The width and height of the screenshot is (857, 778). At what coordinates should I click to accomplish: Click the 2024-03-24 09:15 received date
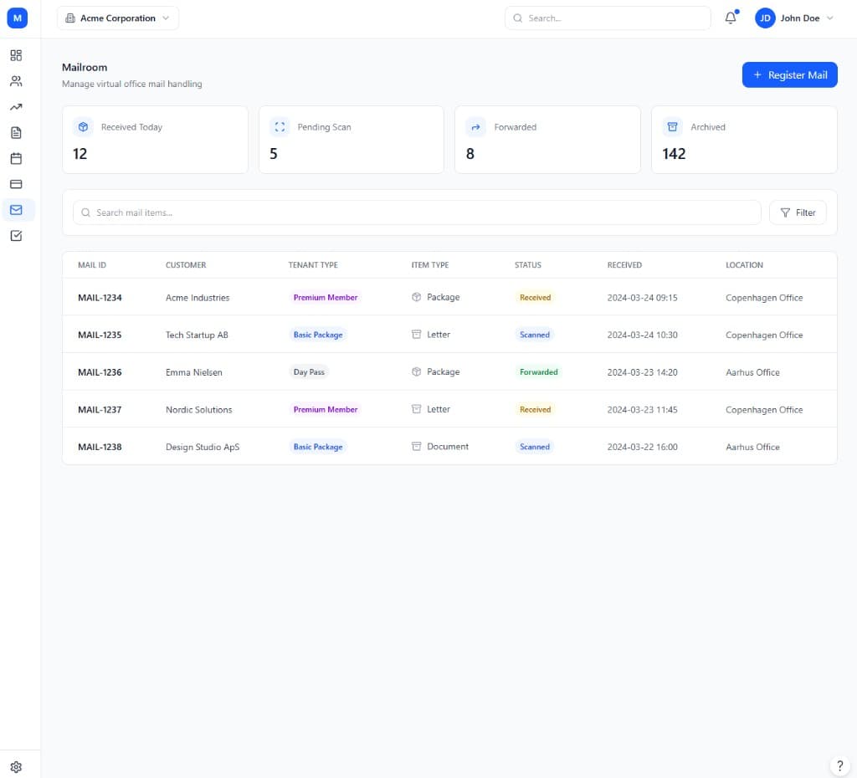(x=642, y=298)
